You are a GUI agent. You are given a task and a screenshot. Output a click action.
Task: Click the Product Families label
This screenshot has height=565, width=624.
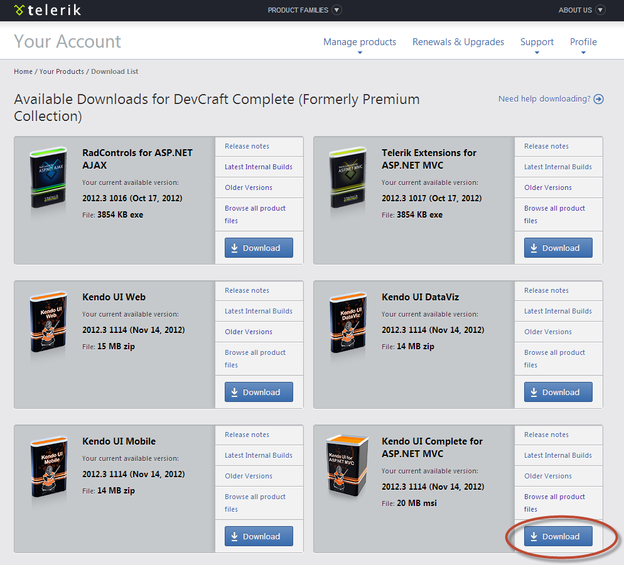pyautogui.click(x=298, y=10)
